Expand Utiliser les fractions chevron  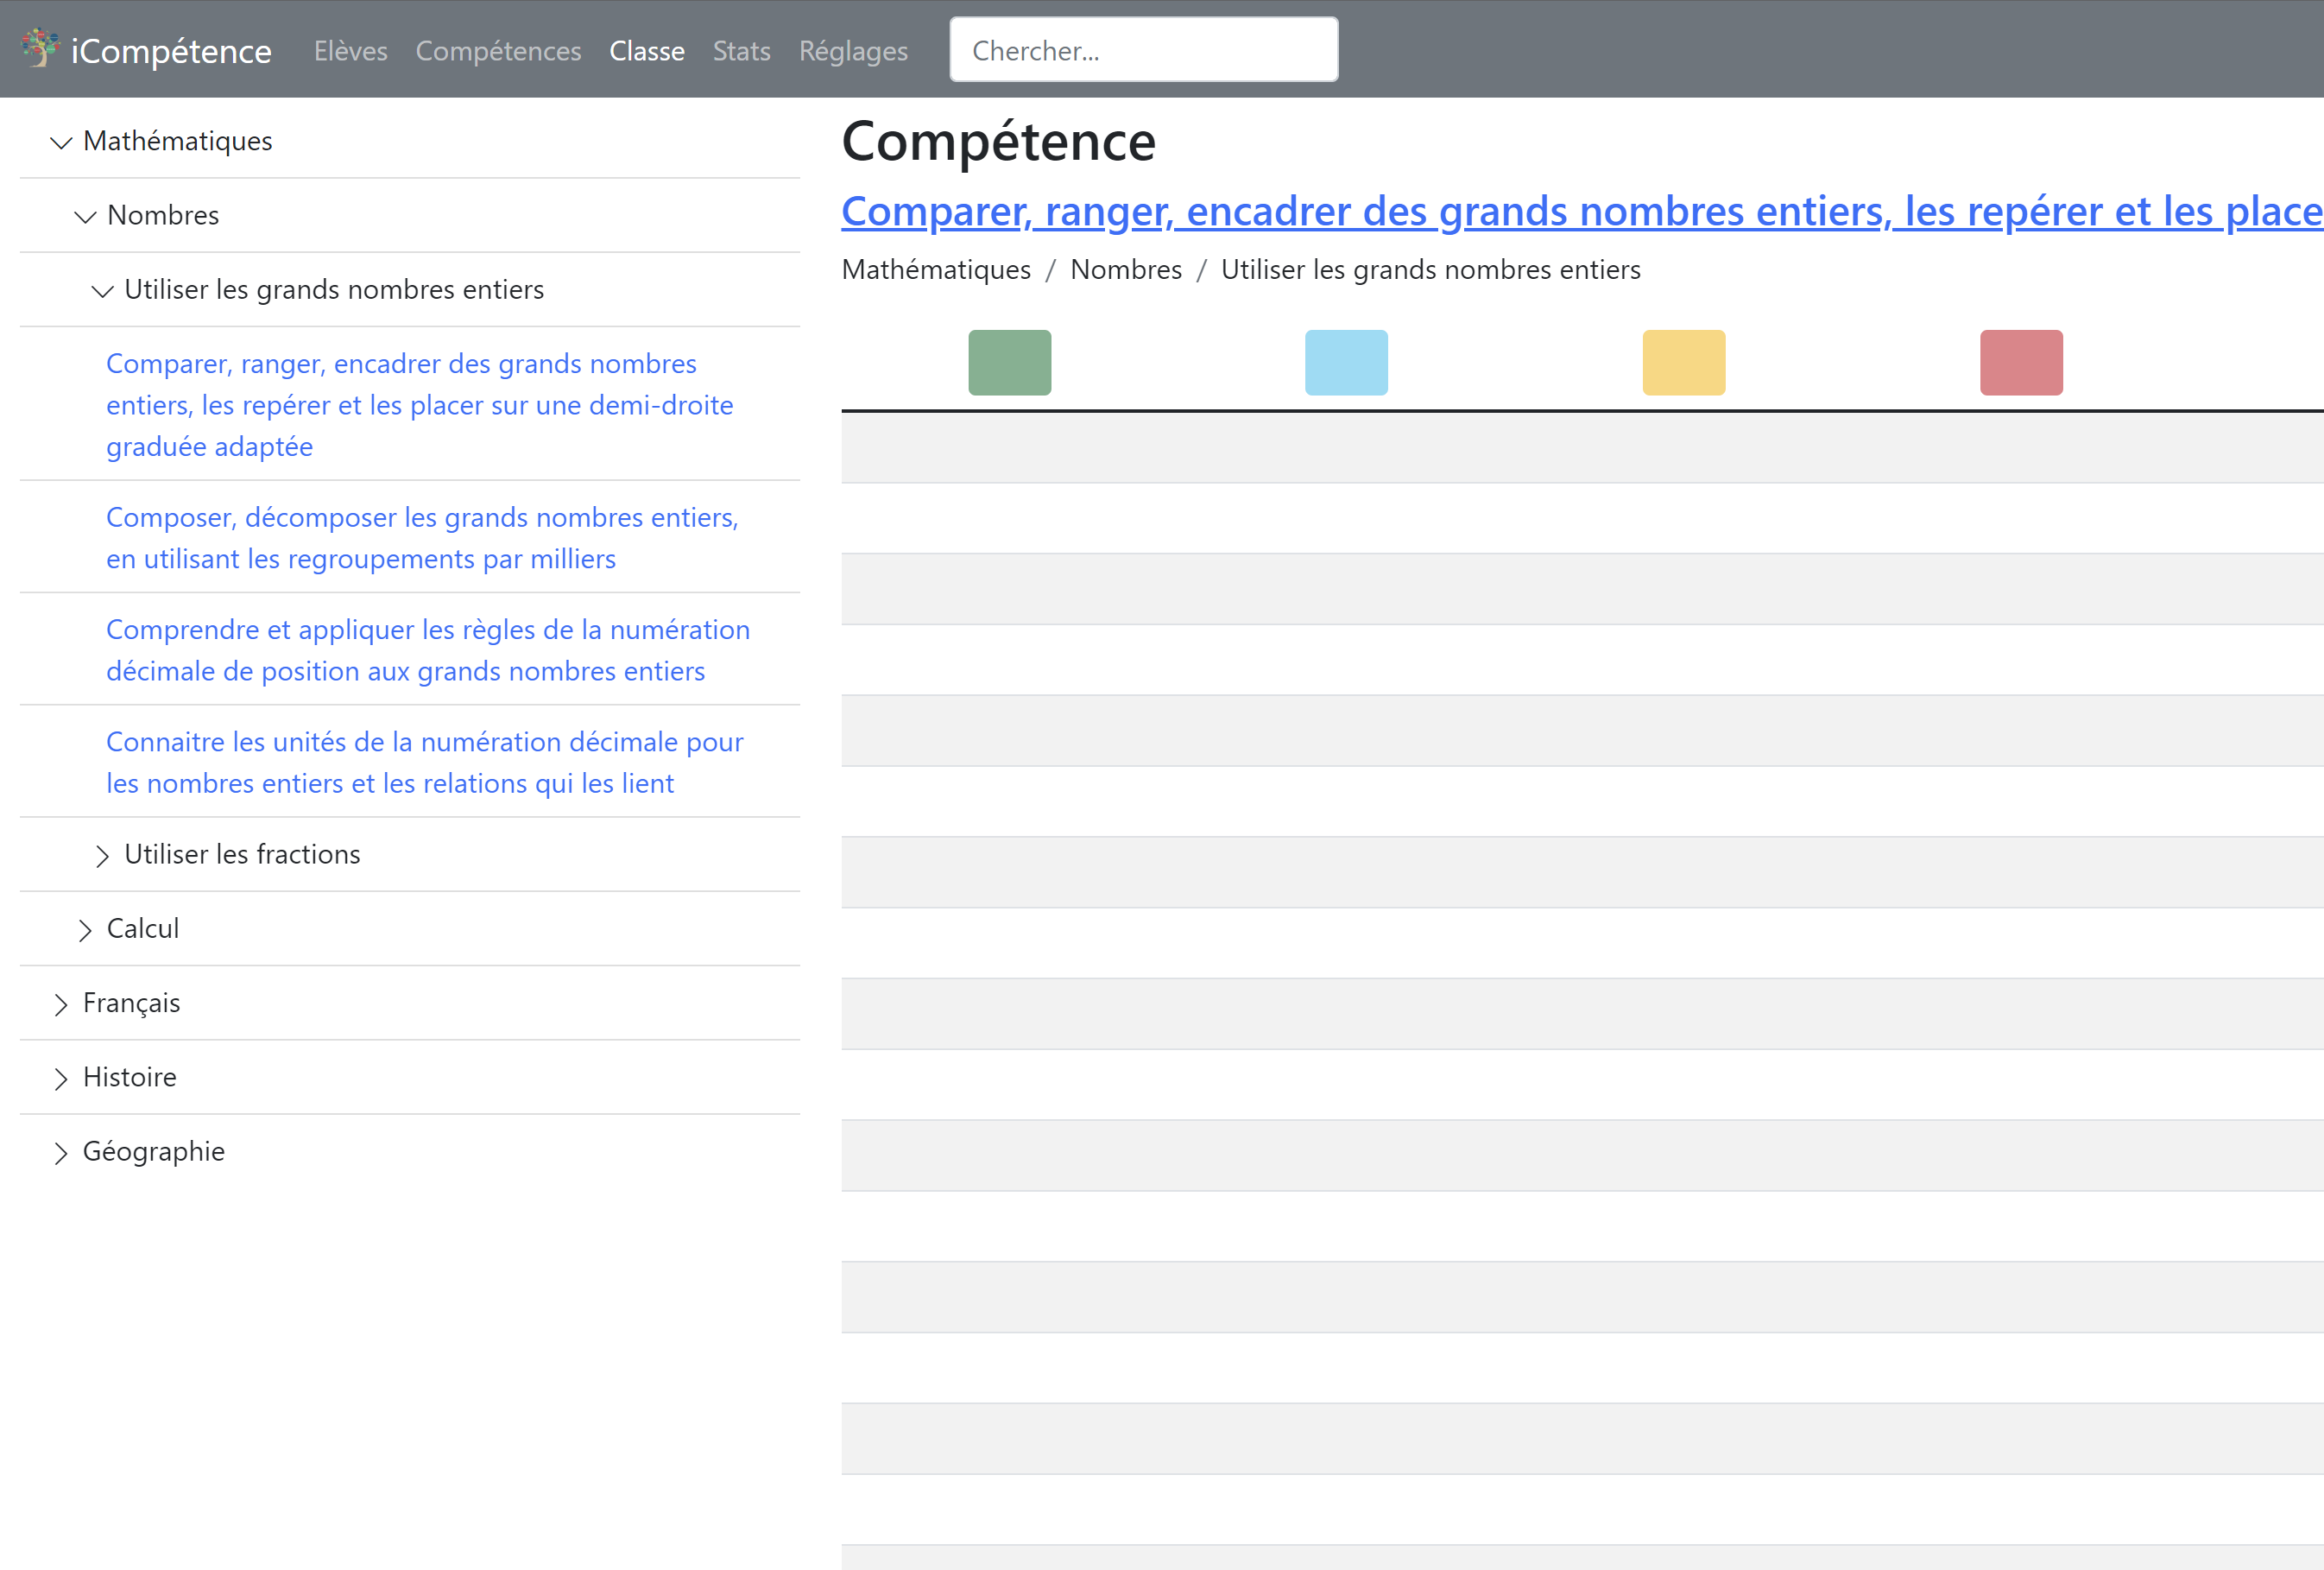tap(102, 856)
